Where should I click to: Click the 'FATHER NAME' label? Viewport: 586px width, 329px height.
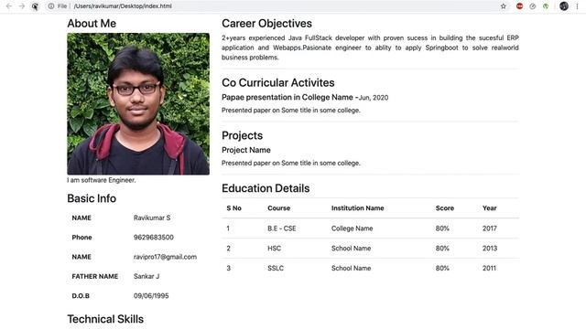tap(95, 276)
